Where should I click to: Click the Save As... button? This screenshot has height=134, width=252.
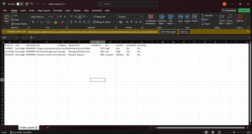coord(185,32)
